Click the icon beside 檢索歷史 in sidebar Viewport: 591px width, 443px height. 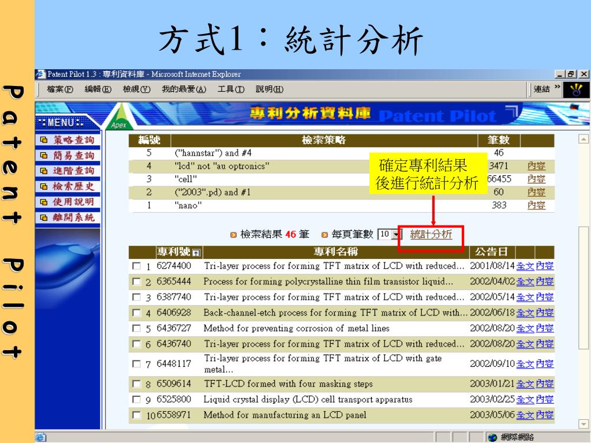44,186
